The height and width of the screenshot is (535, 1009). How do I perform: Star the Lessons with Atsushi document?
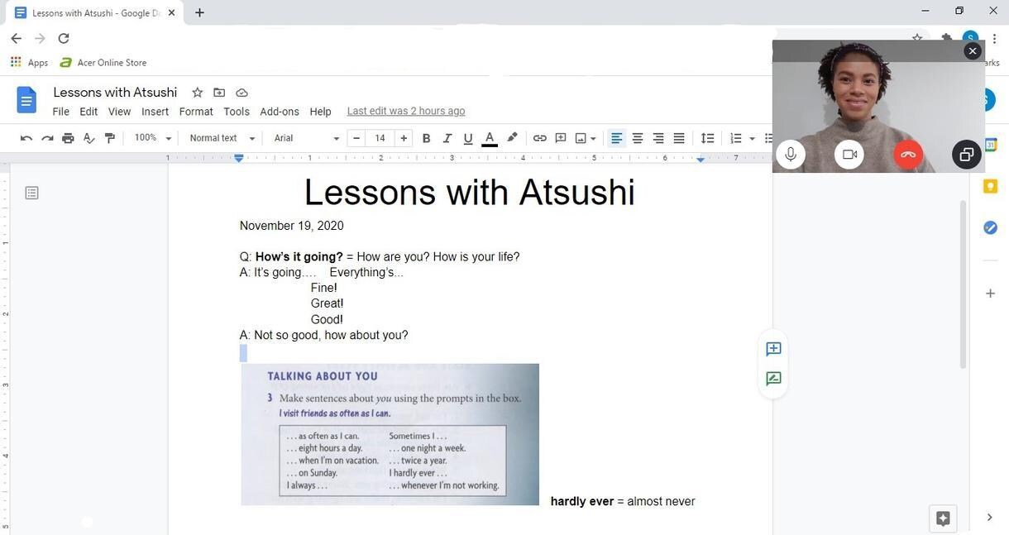pyautogui.click(x=197, y=93)
